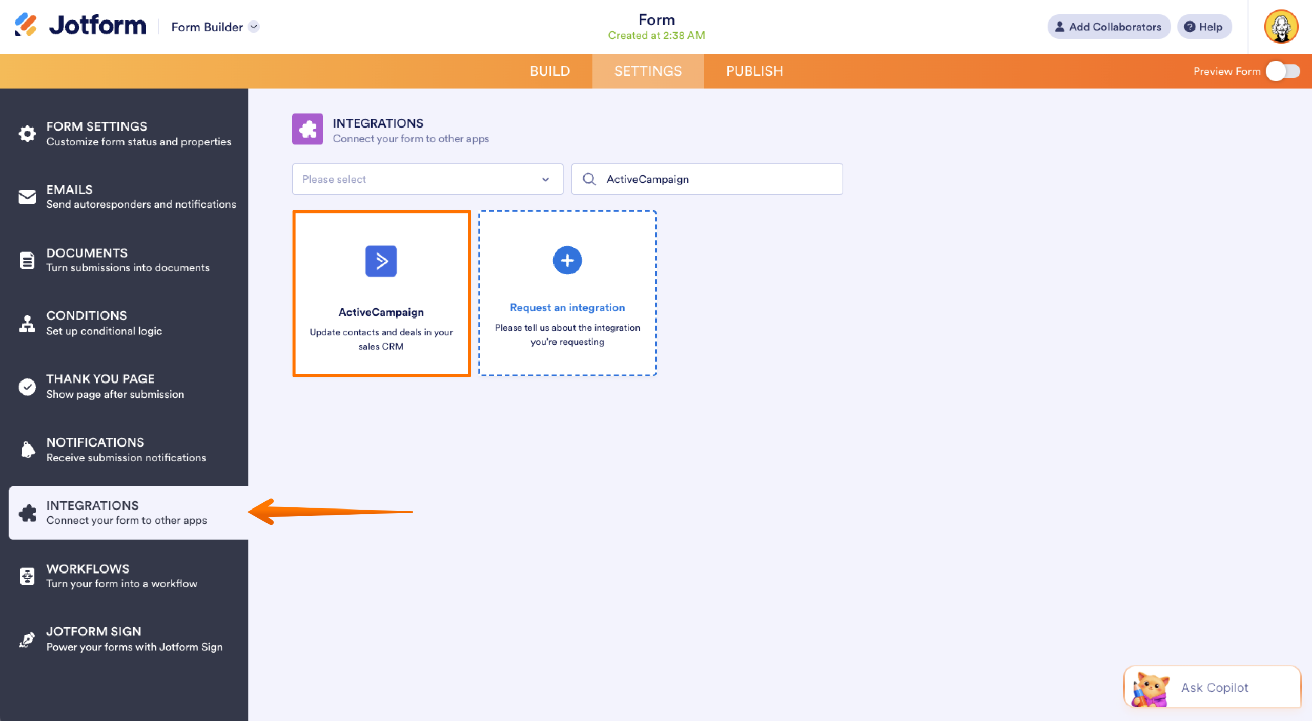The image size is (1312, 721).
Task: Switch to the Build tab
Action: click(x=550, y=71)
